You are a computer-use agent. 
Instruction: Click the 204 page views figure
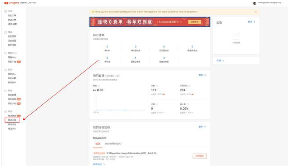182,90
